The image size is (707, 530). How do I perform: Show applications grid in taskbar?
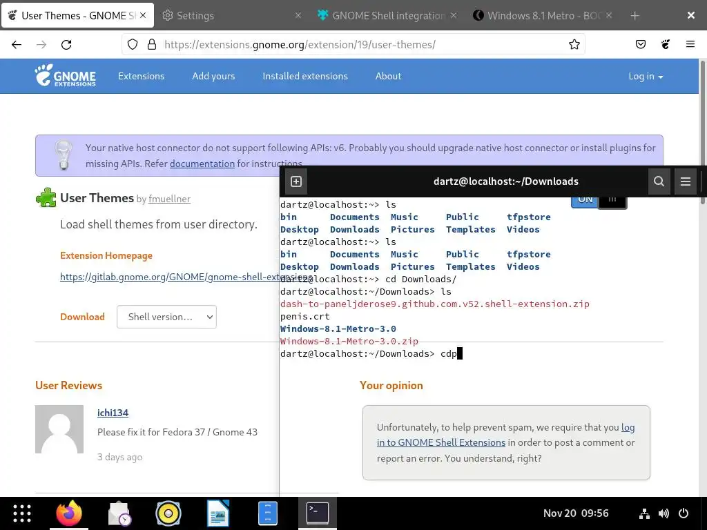tap(22, 513)
